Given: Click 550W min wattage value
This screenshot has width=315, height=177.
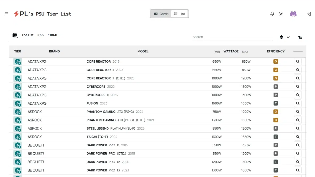Looking at the screenshot, I should coord(217,145).
